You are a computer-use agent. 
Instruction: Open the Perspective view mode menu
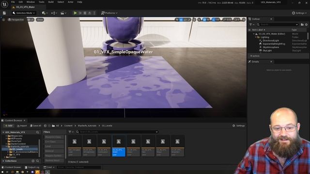[x=16, y=20]
